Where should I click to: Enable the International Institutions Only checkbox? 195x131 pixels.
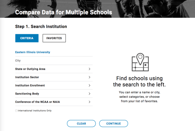(16, 111)
